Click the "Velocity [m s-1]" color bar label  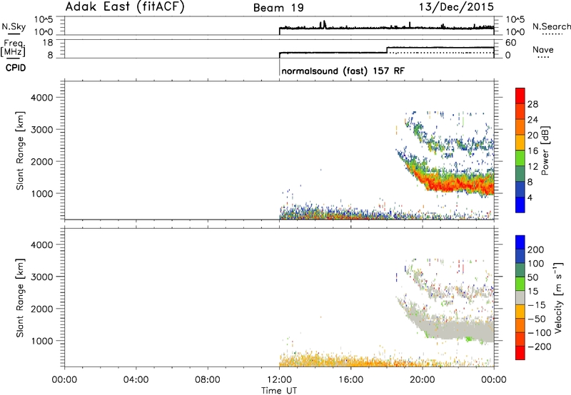tap(558, 297)
